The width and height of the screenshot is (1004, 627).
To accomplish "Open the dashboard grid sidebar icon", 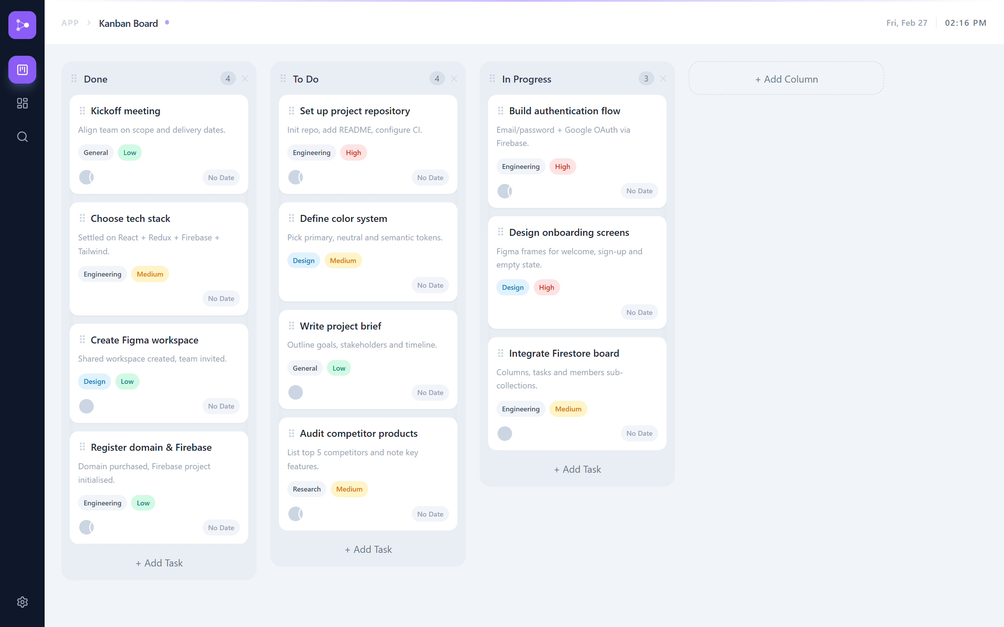I will pyautogui.click(x=22, y=103).
